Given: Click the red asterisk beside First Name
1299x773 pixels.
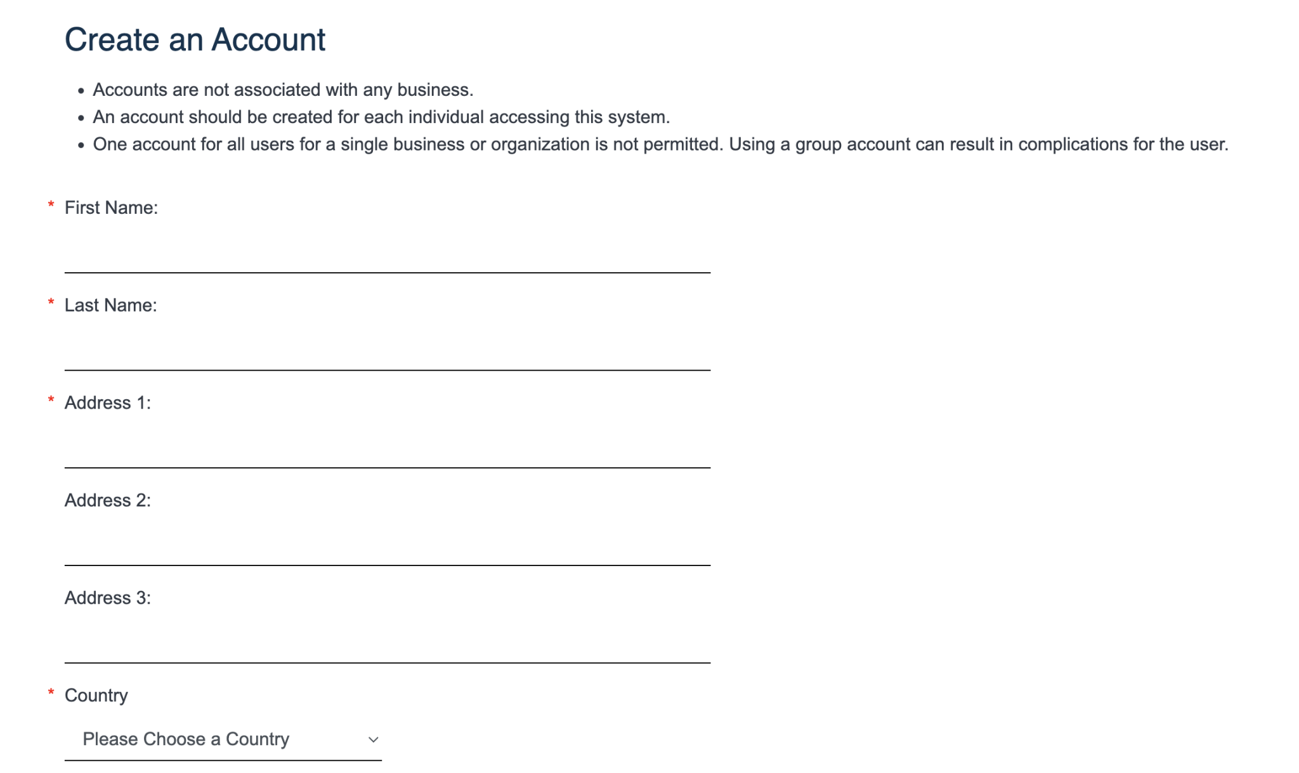Looking at the screenshot, I should pyautogui.click(x=50, y=206).
